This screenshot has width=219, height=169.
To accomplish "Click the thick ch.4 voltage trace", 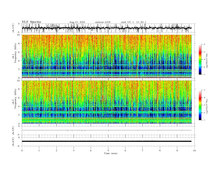I will 106,141.
